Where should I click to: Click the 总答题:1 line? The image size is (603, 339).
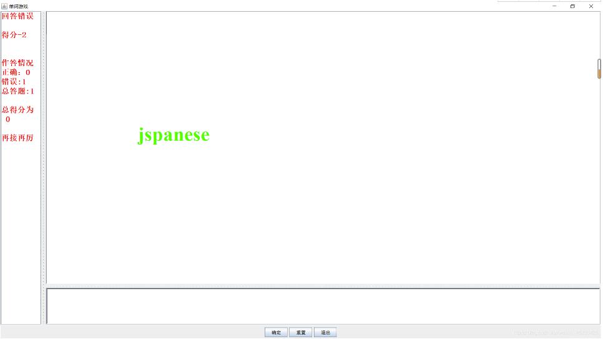coord(17,91)
